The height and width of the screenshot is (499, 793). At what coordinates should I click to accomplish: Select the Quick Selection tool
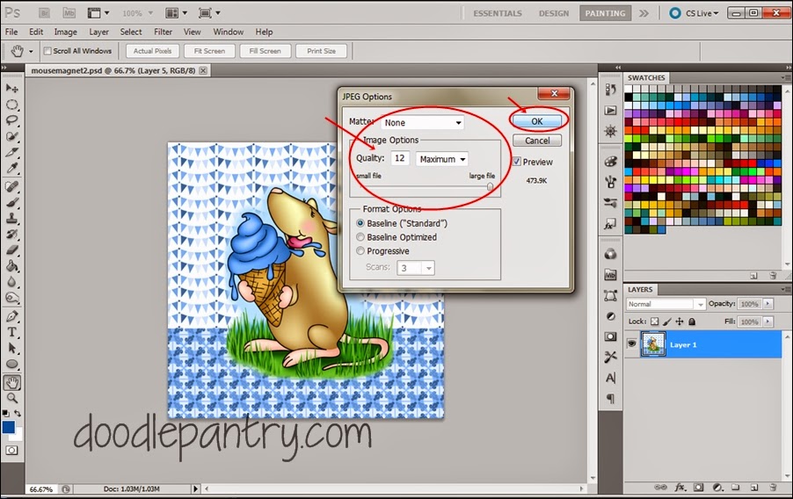pos(11,136)
